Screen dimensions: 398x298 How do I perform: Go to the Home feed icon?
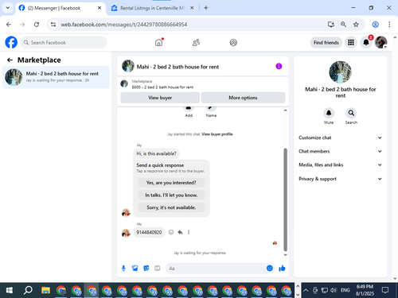tap(158, 42)
